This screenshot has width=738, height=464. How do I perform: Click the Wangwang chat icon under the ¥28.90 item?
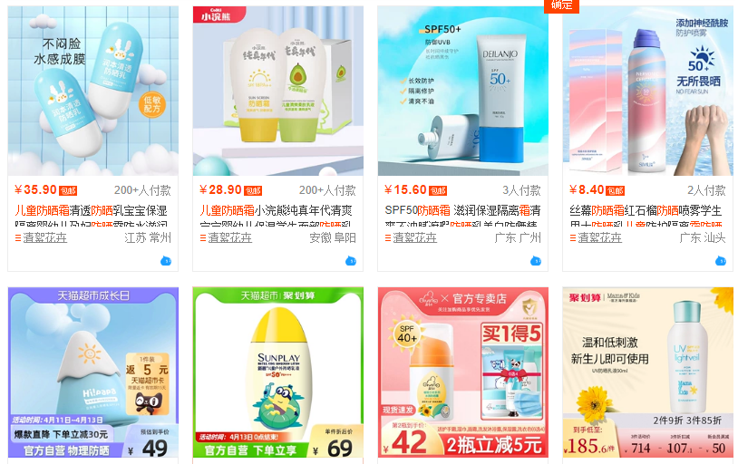coord(351,261)
